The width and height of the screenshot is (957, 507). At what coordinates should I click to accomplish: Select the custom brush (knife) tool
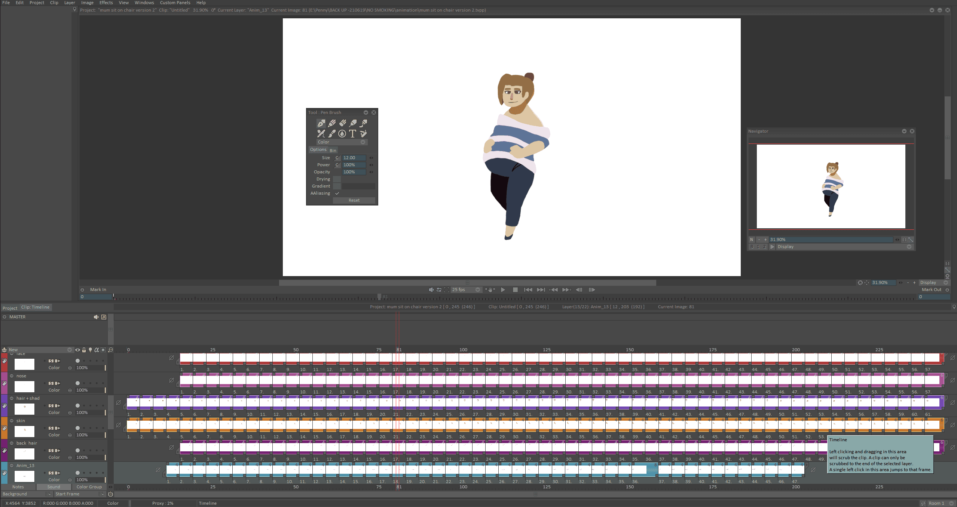click(363, 133)
